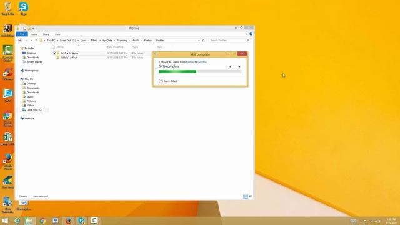The width and height of the screenshot is (400, 225).
Task: Expand the ribbon using the chevron
Action: coord(246,34)
